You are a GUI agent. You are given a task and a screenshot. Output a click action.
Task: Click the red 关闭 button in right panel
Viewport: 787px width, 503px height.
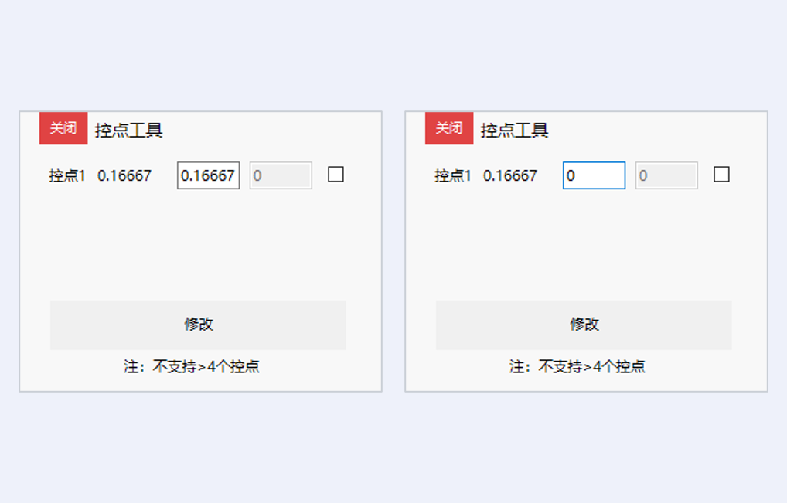point(448,128)
